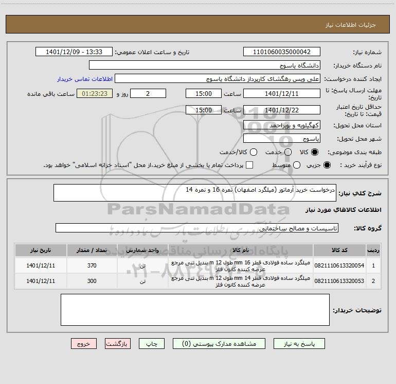Select the کالا/خدمت radio button
Image resolution: width=396 pixels, height=384 pixels.
[254, 152]
